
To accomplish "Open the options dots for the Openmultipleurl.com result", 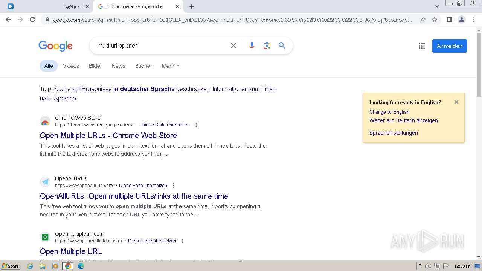I will (x=182, y=241).
